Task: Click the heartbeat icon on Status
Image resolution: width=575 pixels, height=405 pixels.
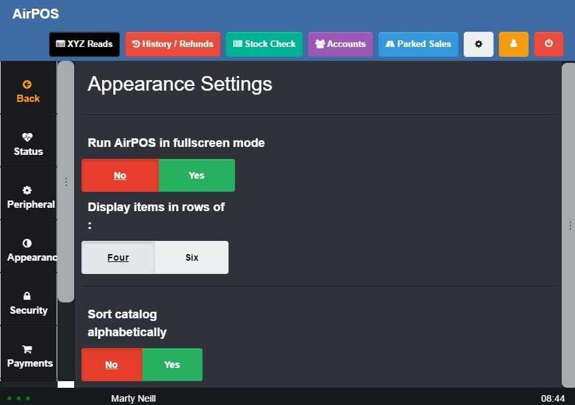Action: 27,138
